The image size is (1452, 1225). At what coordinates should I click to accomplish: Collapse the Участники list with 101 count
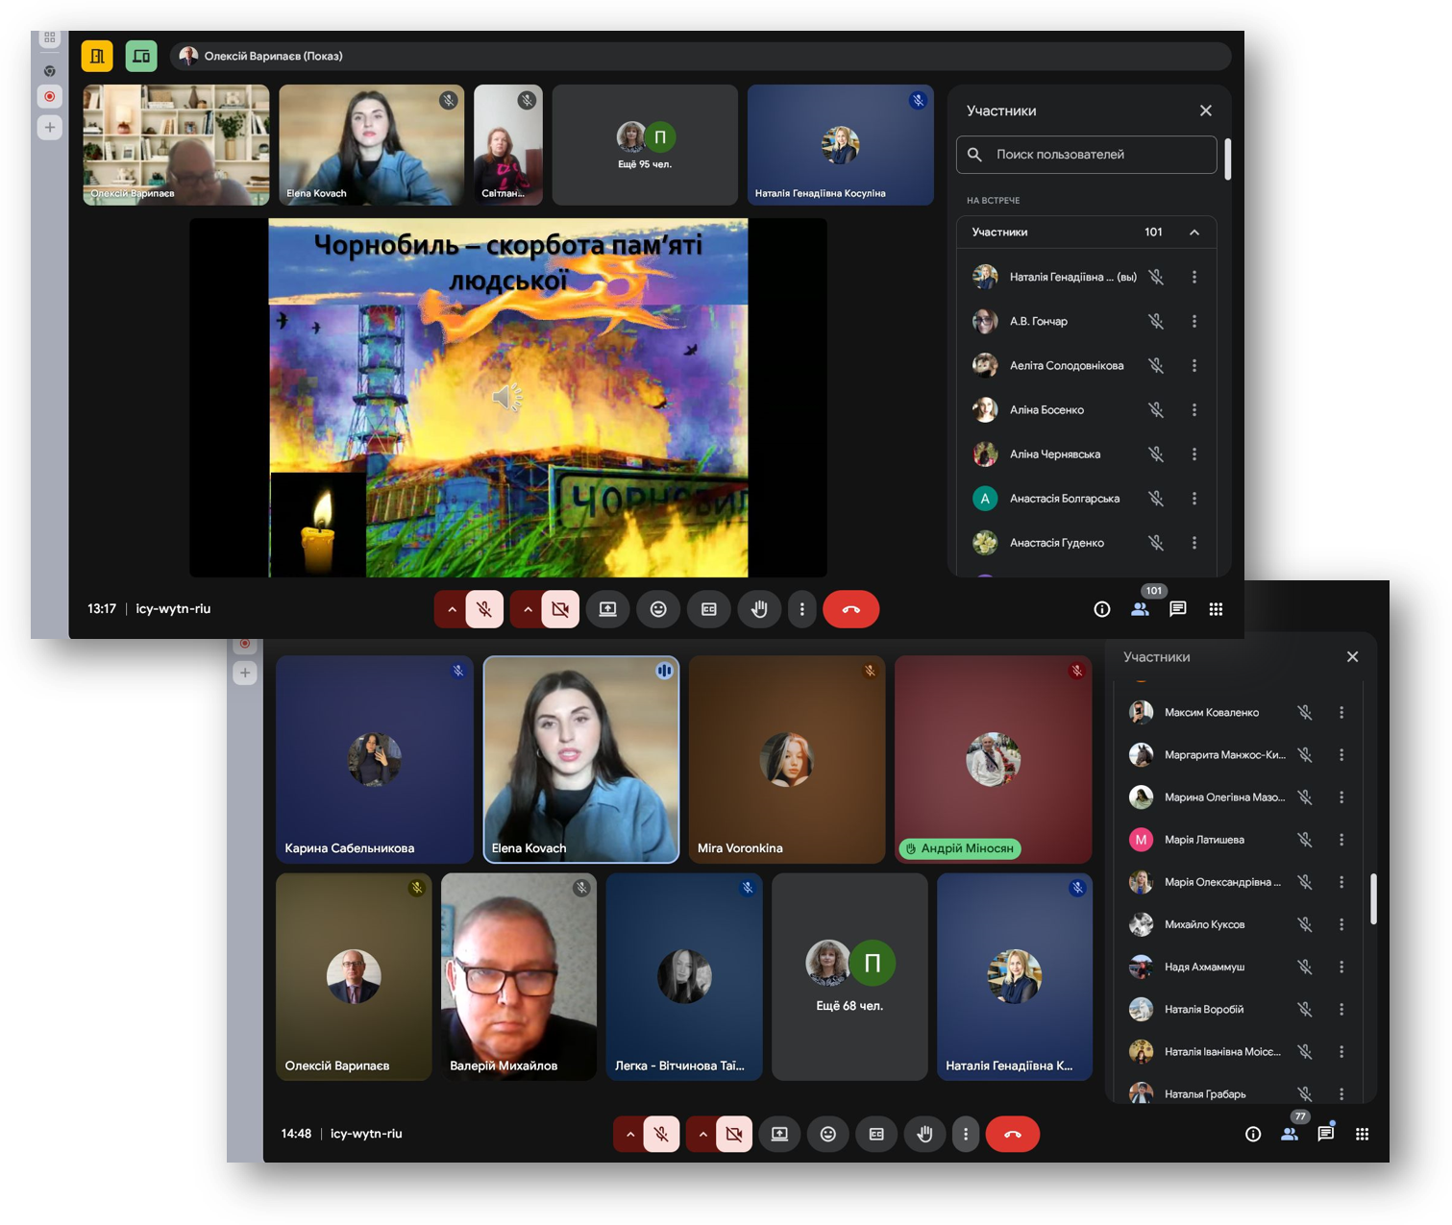point(1194,233)
